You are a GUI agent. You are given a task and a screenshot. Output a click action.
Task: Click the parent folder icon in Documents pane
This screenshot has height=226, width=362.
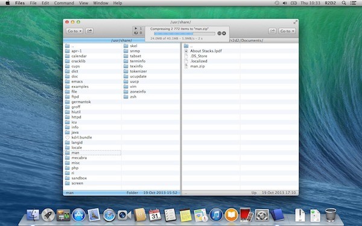[x=186, y=46]
